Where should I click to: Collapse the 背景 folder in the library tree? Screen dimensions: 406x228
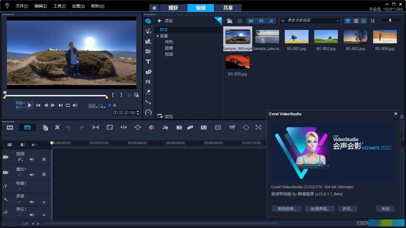click(x=158, y=36)
